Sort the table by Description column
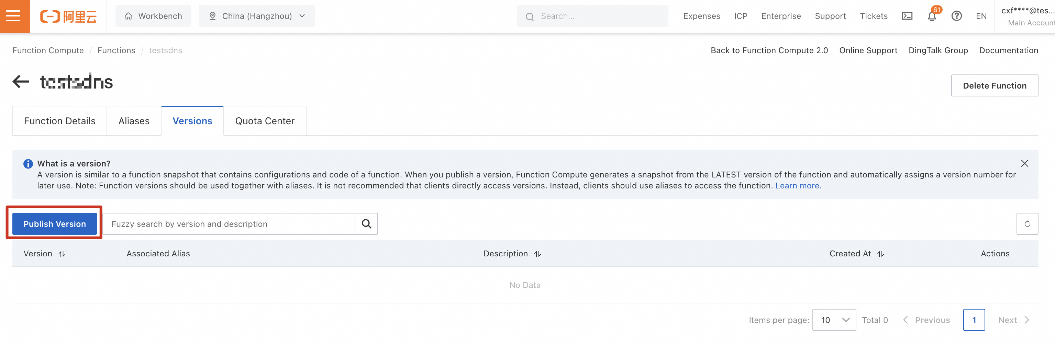1055x348 pixels. 537,254
